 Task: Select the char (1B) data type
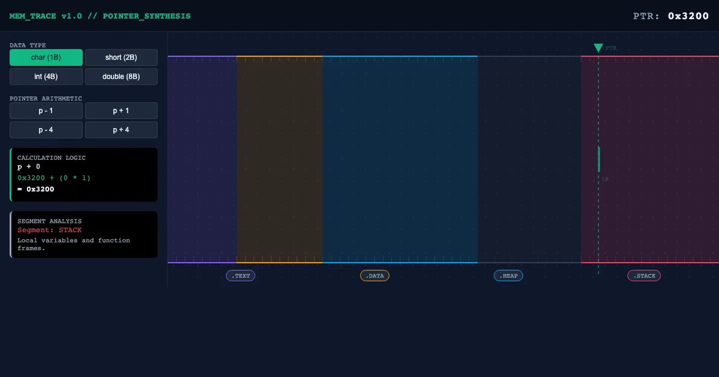46,57
